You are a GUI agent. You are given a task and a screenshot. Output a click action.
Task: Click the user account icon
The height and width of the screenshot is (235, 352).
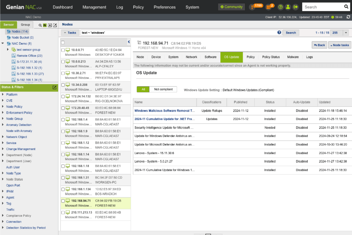click(288, 7)
